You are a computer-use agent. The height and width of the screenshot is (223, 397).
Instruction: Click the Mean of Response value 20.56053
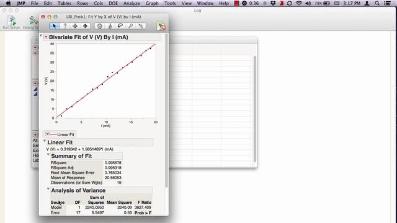[x=113, y=178]
